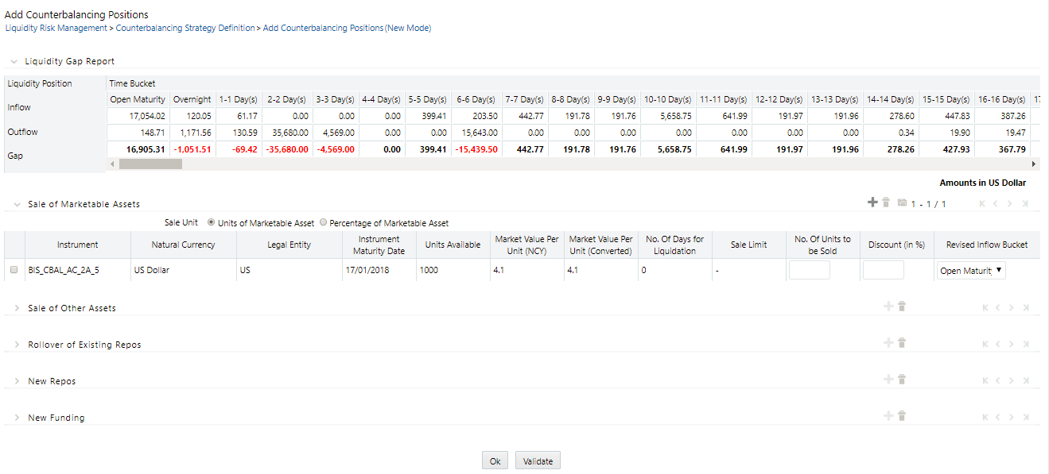Click the 6-6 Day(s) gap value -15,439.50
Image resolution: width=1049 pixels, height=474 pixels.
tap(476, 149)
